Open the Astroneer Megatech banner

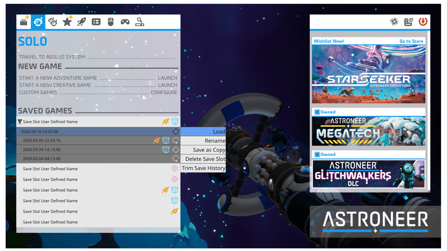368,131
